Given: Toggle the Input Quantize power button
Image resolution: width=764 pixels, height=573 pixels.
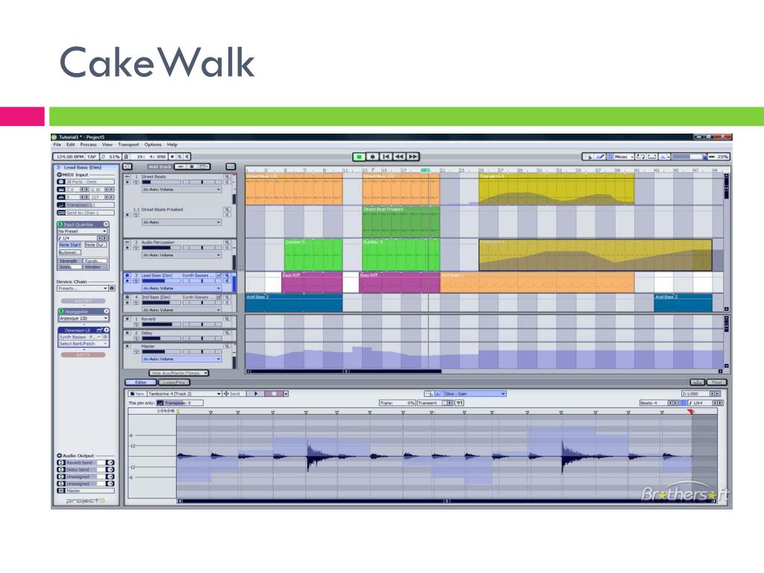Looking at the screenshot, I should pos(61,224).
